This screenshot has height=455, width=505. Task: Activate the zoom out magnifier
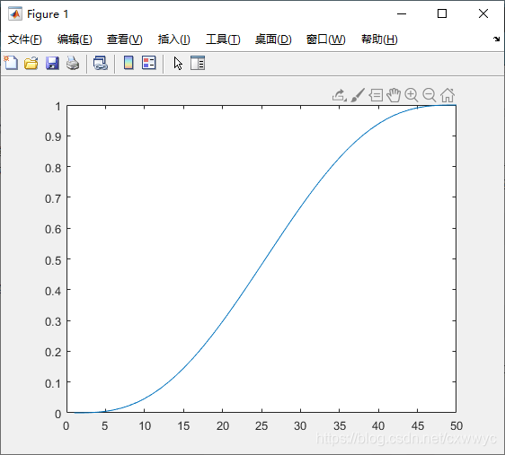(430, 95)
